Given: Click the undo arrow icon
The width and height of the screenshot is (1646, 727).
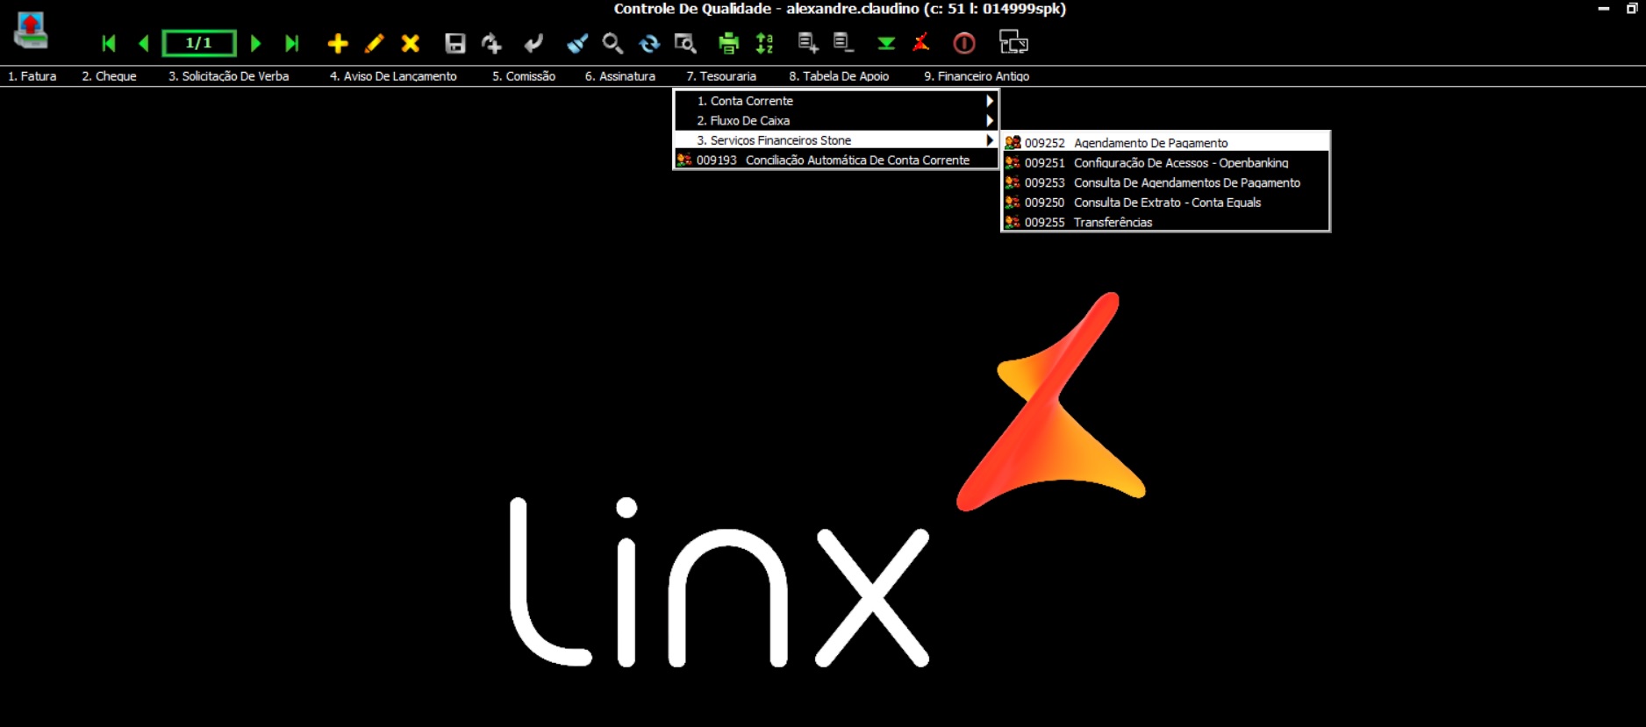Looking at the screenshot, I should coord(533,43).
